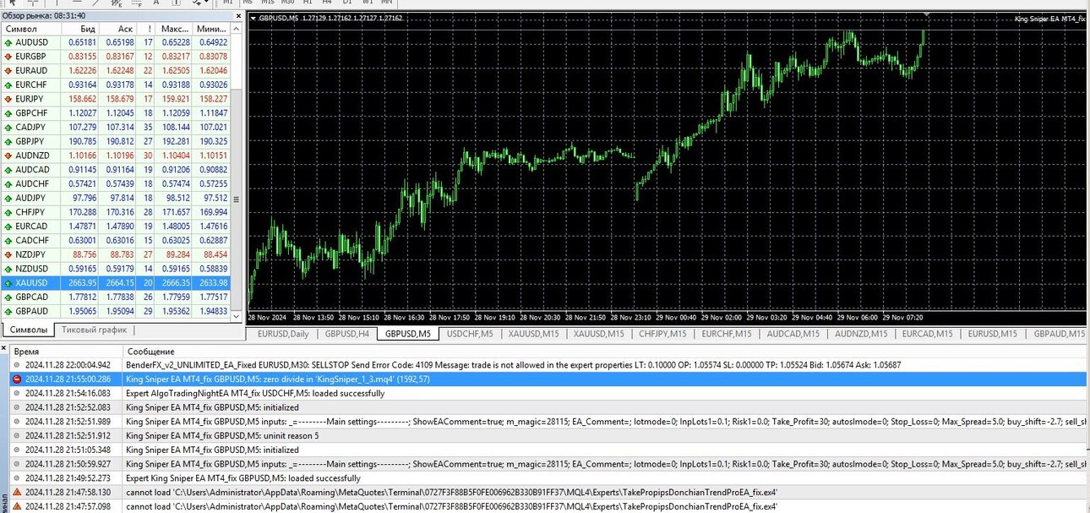Switch to the Символы tab
This screenshot has width=1090, height=513.
[x=28, y=330]
